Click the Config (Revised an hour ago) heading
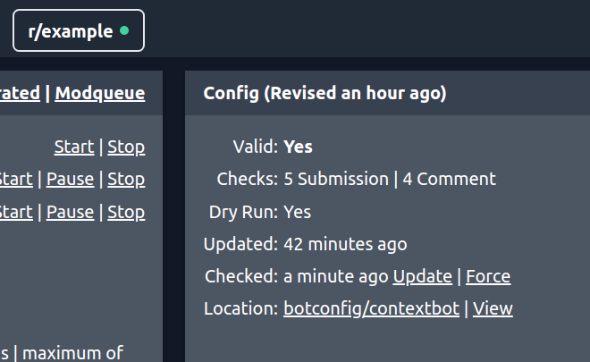This screenshot has height=362, width=590. [x=324, y=93]
